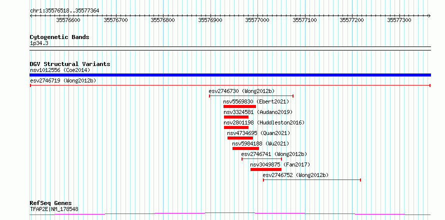Open the RefSeq Genes track heading
The image size is (445, 220).
51,203
